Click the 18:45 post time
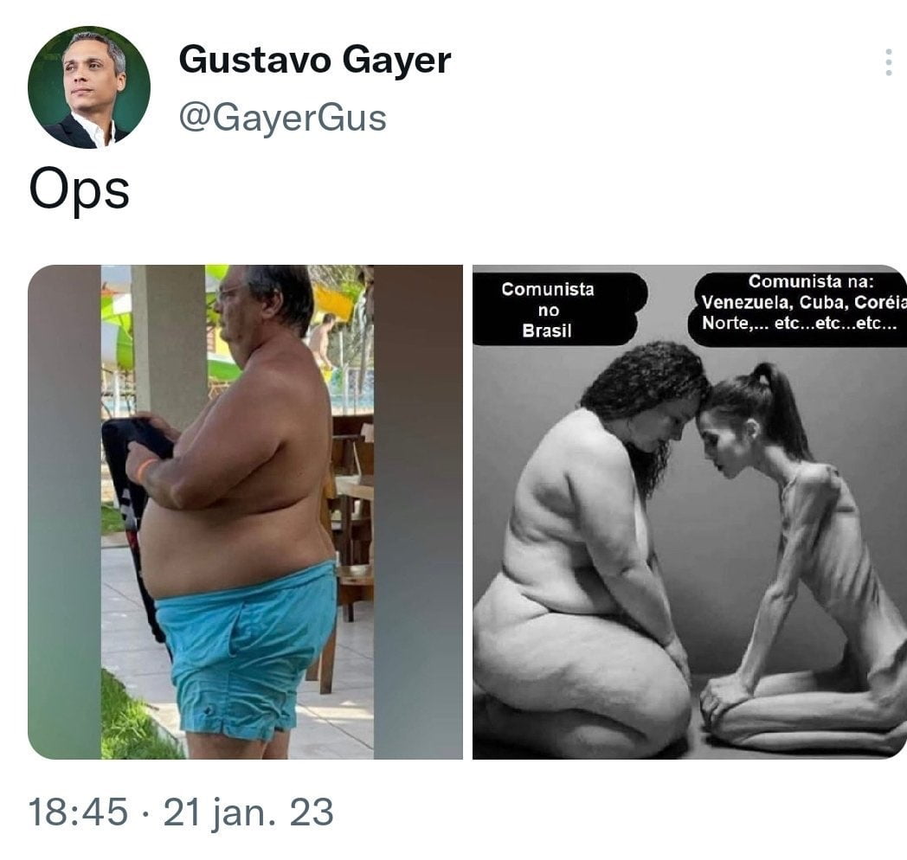The image size is (907, 860). 78,812
